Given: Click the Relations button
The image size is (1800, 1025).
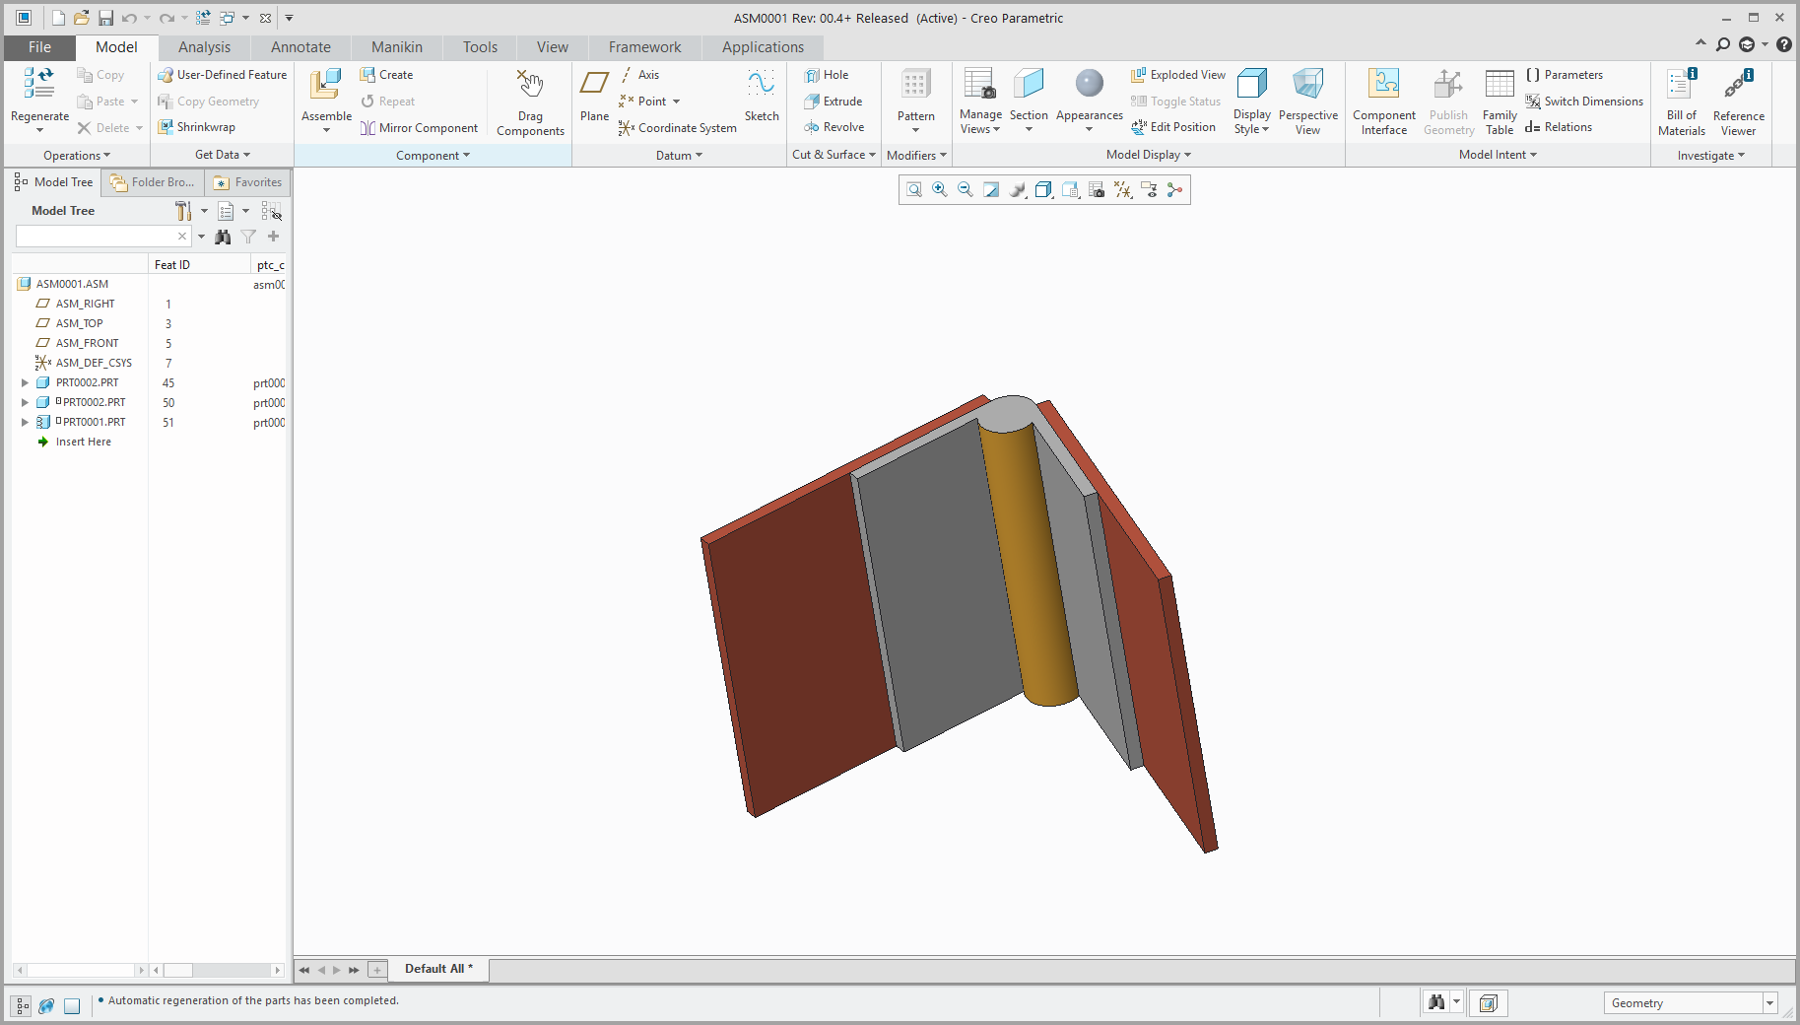Looking at the screenshot, I should pos(1559,127).
